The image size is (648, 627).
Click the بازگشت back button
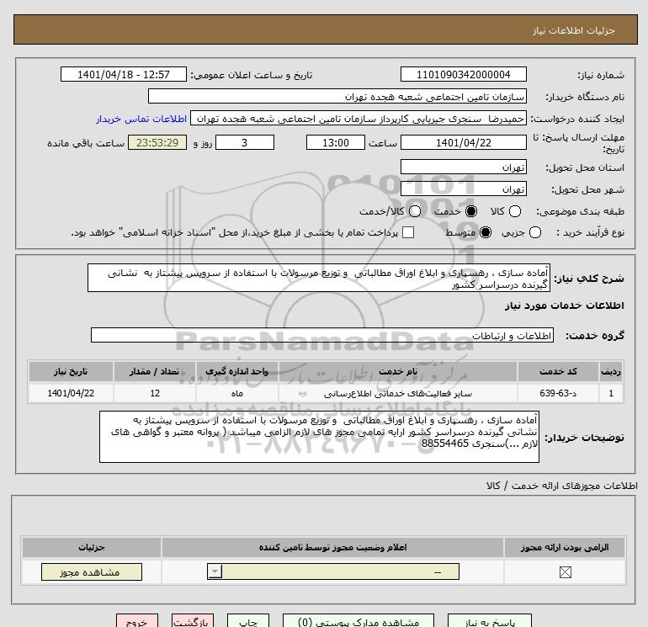pyautogui.click(x=193, y=621)
